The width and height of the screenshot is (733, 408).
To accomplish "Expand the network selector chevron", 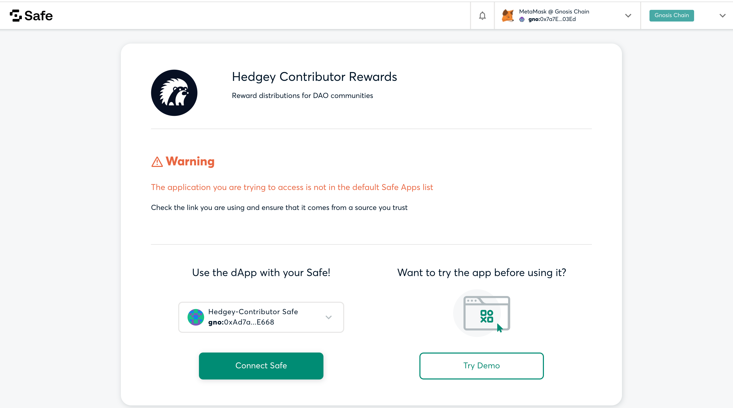I will tap(722, 16).
